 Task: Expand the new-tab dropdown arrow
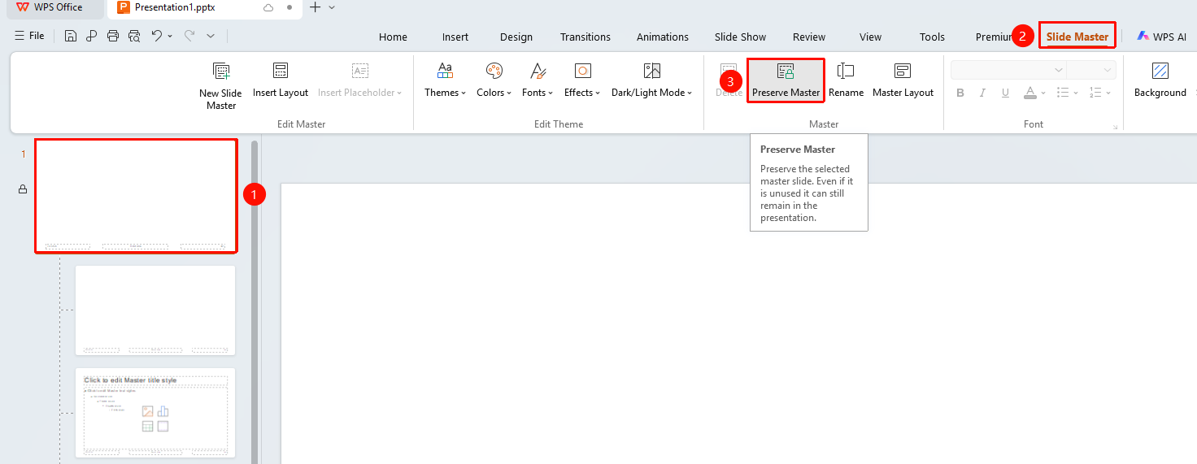point(332,7)
